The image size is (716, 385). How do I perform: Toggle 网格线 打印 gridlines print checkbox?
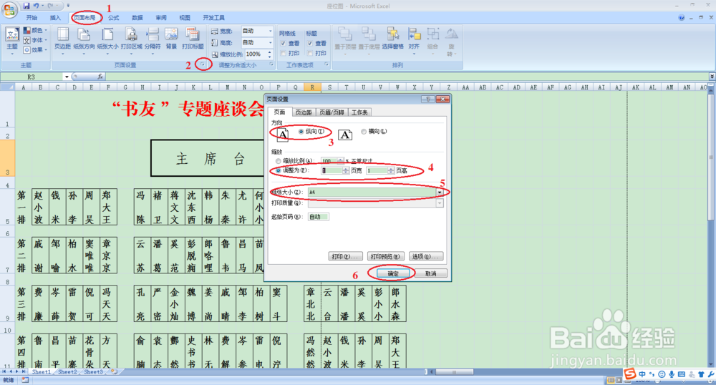click(284, 54)
